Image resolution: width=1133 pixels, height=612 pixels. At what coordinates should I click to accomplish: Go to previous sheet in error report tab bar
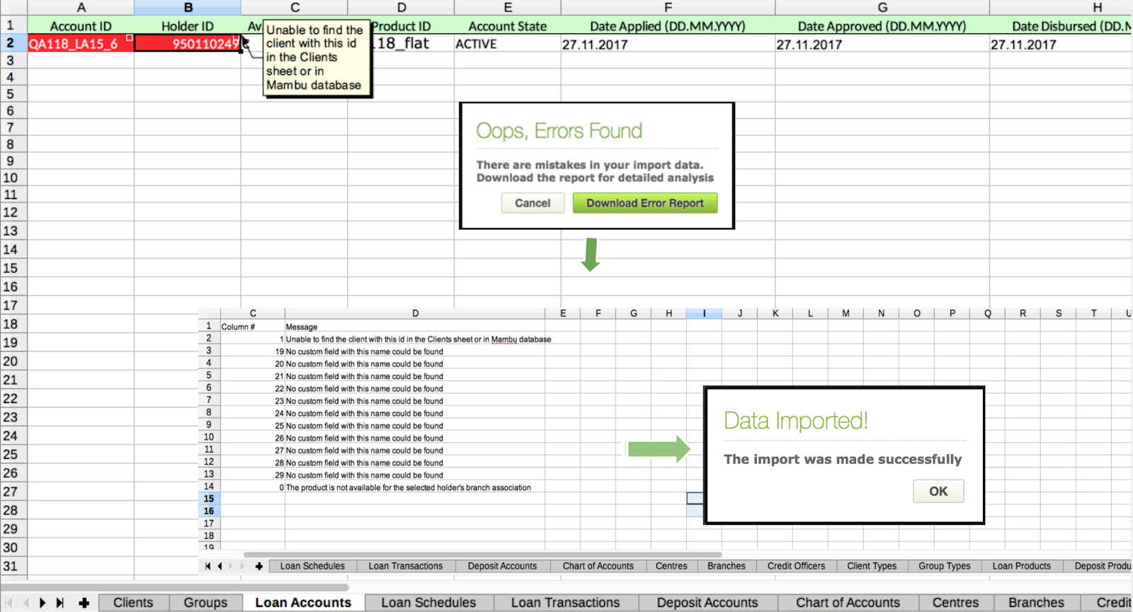(220, 566)
